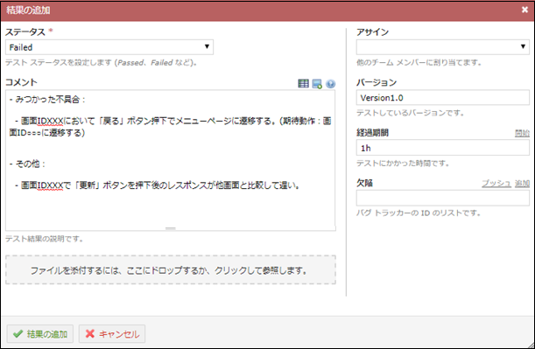The height and width of the screenshot is (349, 535).
Task: Insert a table via the comment toolbar icon
Action: coord(303,83)
